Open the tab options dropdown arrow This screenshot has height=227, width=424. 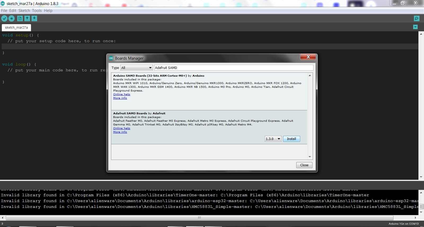(x=415, y=27)
